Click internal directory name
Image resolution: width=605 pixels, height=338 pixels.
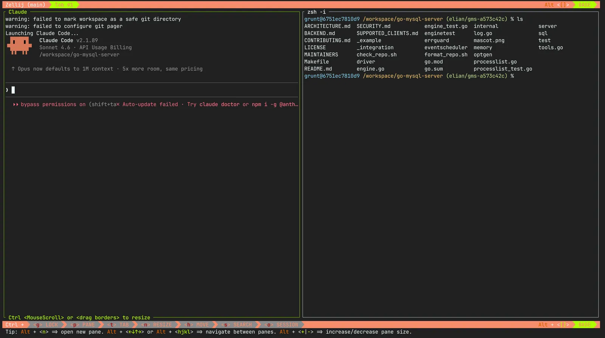pyautogui.click(x=486, y=26)
